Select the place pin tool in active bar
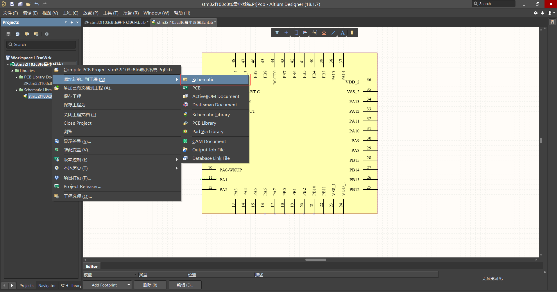 click(x=315, y=33)
